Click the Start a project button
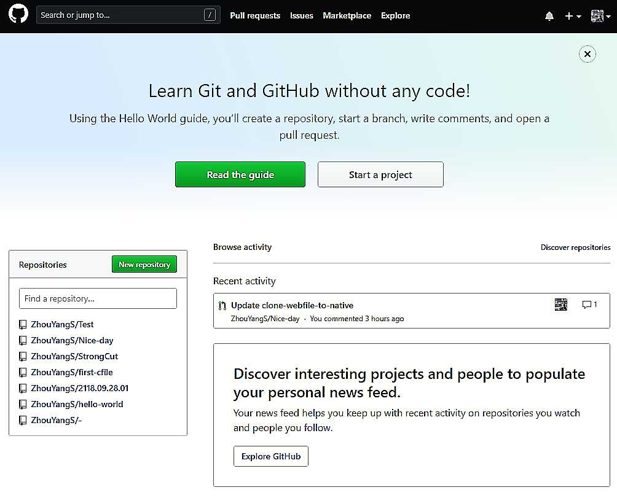 [x=380, y=174]
